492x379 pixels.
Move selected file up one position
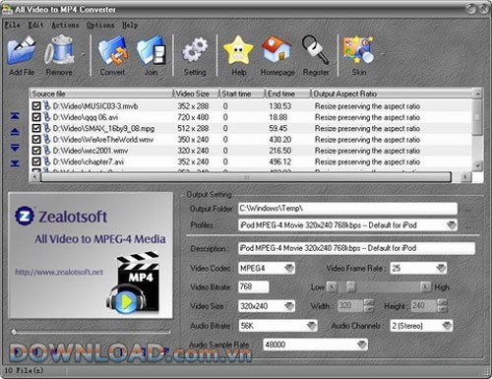pyautogui.click(x=15, y=132)
